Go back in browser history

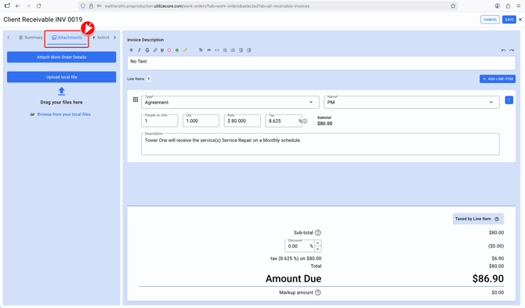(17, 5)
